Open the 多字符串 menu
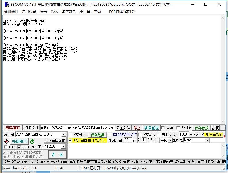This screenshot has width=228, height=173. tap(69, 12)
